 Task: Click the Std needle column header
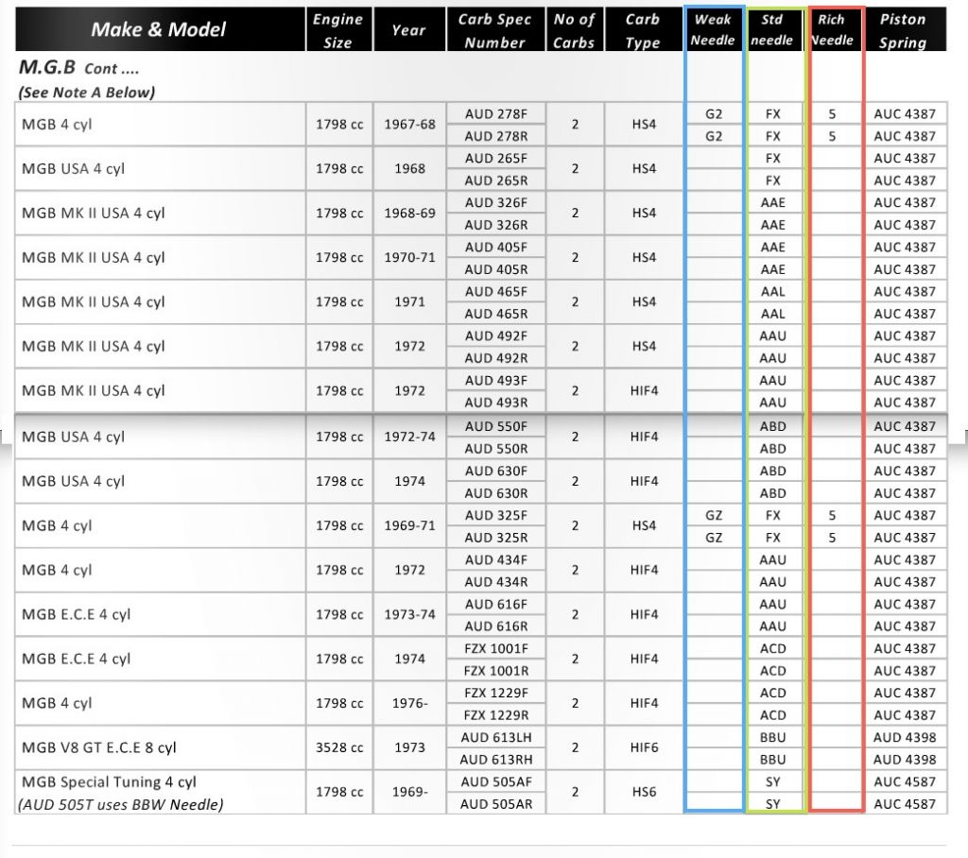pyautogui.click(x=773, y=29)
